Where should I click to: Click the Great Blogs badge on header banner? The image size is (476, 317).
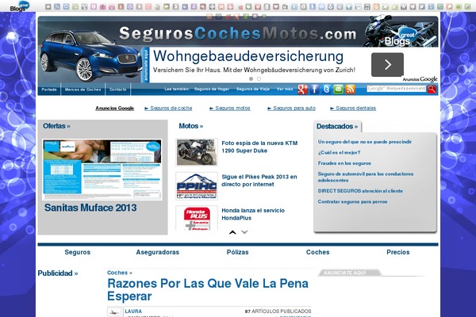[401, 37]
